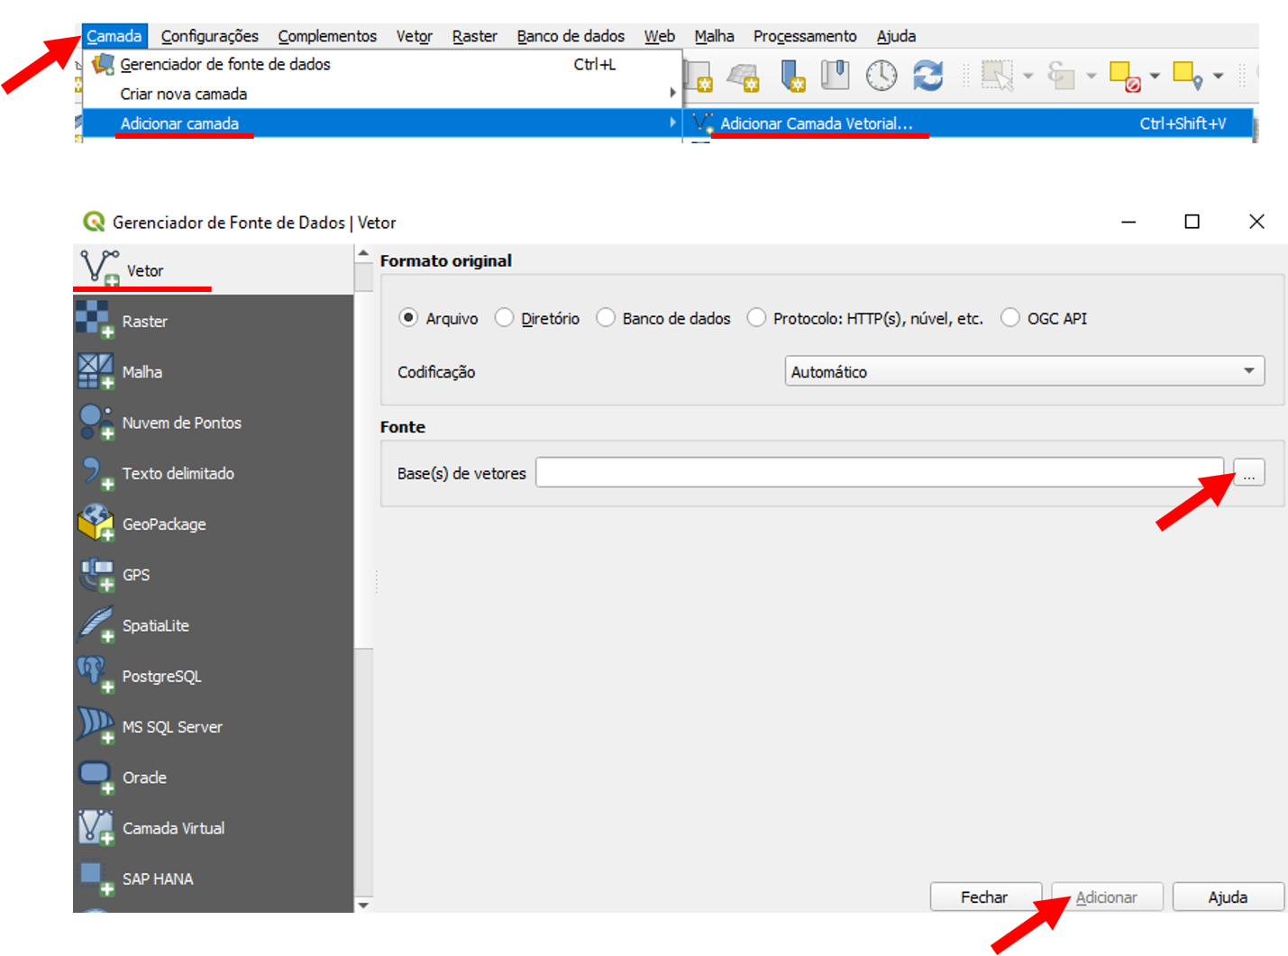Click the refresh icon in the toolbar
This screenshot has width=1288, height=956.
point(927,76)
